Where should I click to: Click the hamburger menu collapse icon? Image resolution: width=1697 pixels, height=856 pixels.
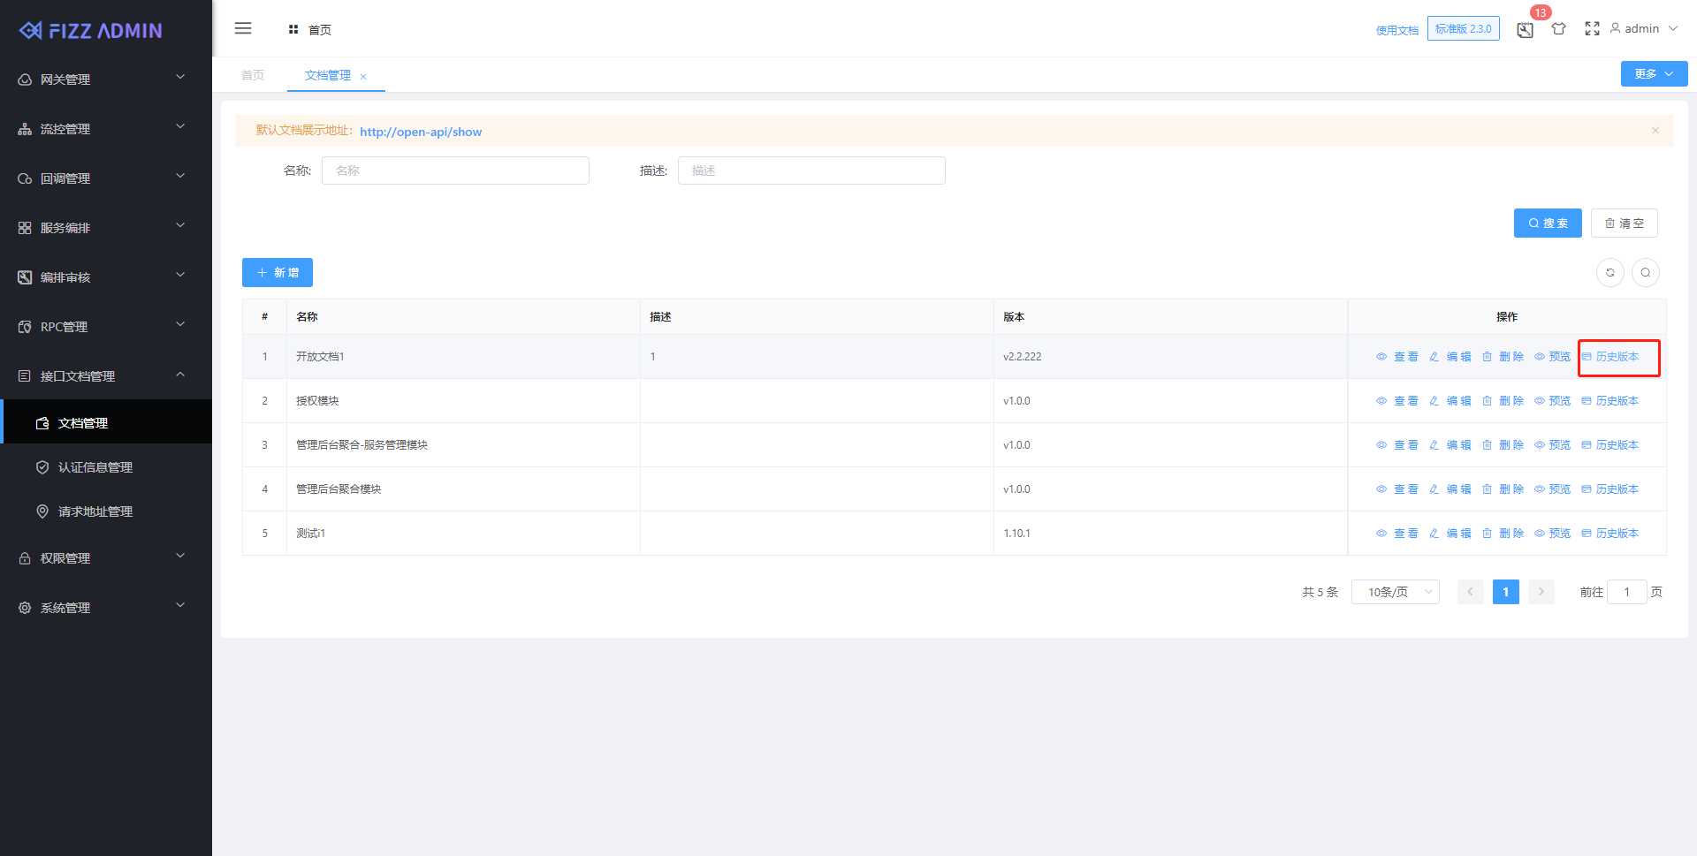243,28
